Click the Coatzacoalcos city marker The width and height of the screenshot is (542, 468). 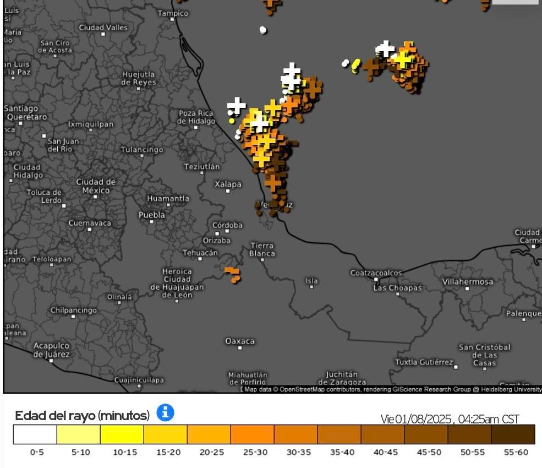point(375,279)
